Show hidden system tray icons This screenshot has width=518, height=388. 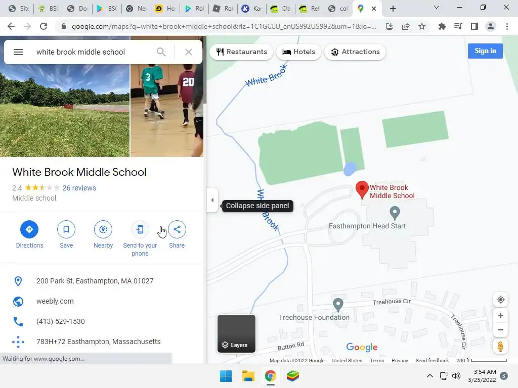pos(430,376)
